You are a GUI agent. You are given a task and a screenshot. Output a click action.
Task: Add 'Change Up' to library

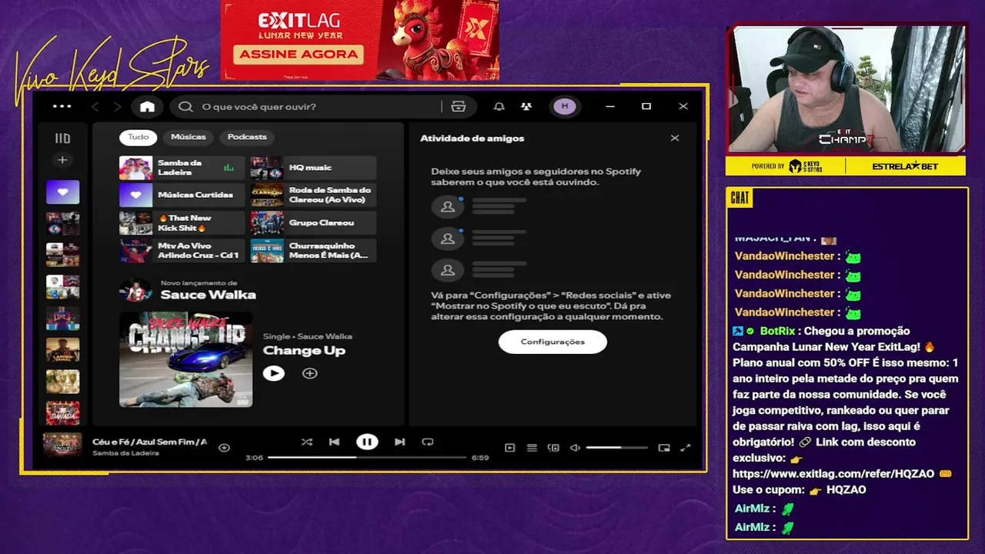pos(309,373)
